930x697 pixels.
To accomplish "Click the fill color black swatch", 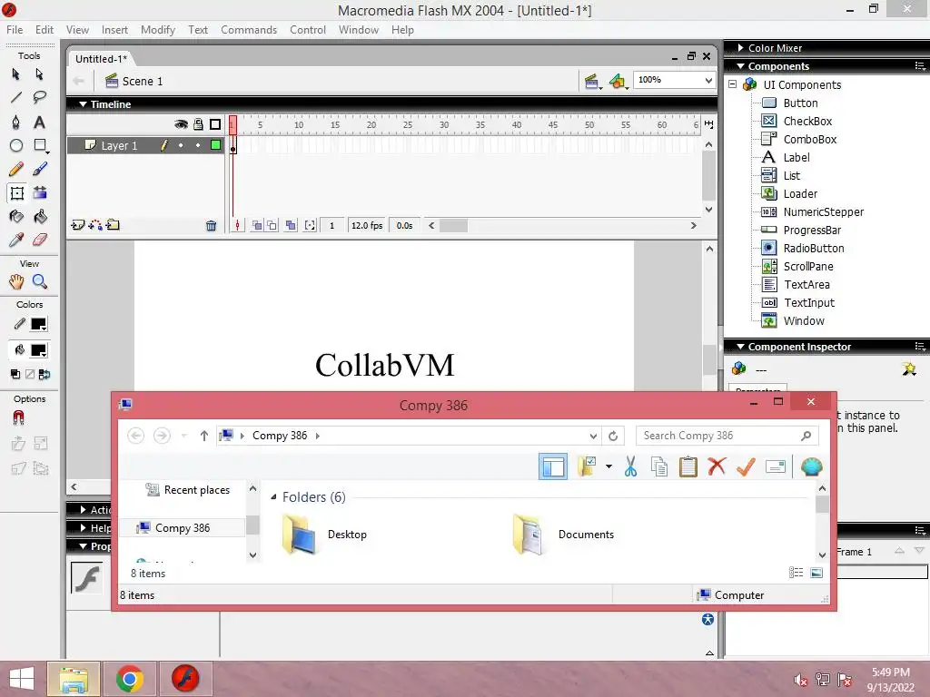I will tap(38, 350).
